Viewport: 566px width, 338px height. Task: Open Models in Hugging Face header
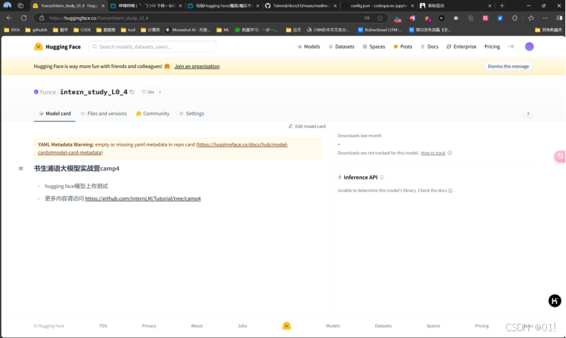coord(309,46)
